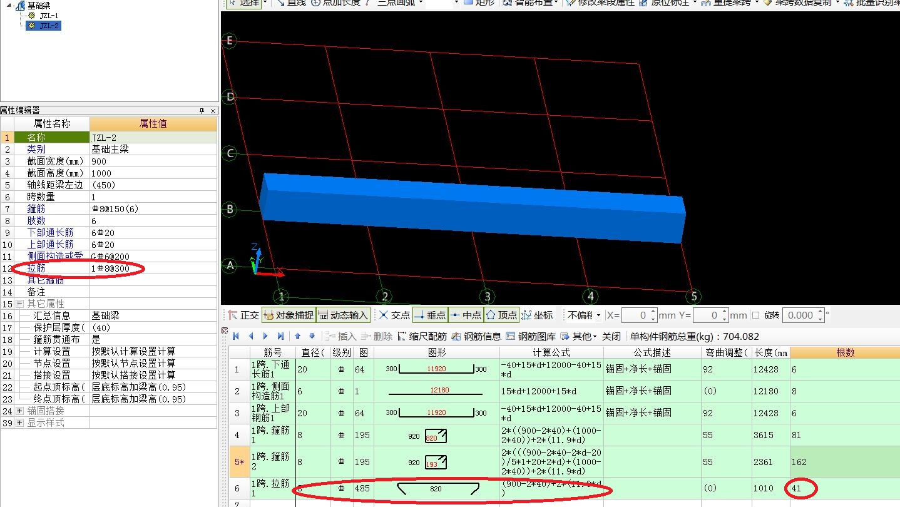Select the 点加长度 point-length tool
The image size is (900, 507).
coord(337,3)
